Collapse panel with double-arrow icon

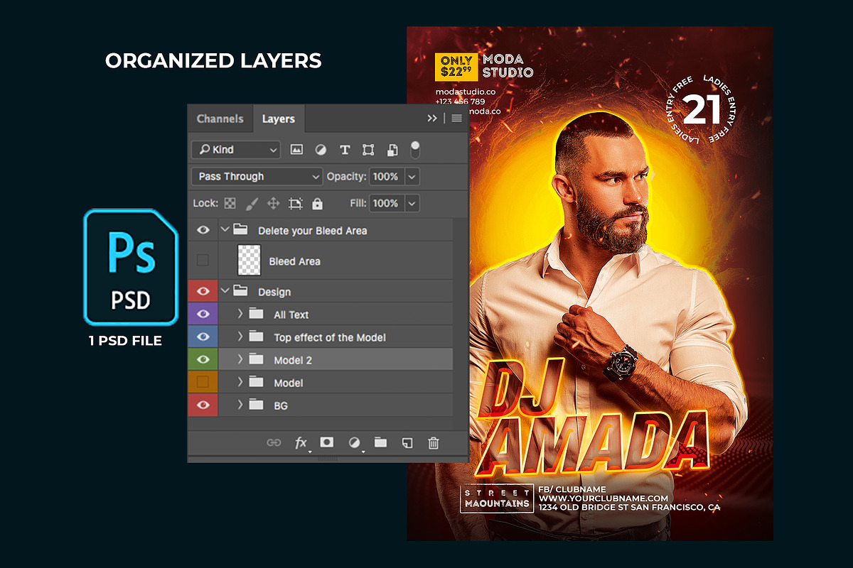(432, 119)
